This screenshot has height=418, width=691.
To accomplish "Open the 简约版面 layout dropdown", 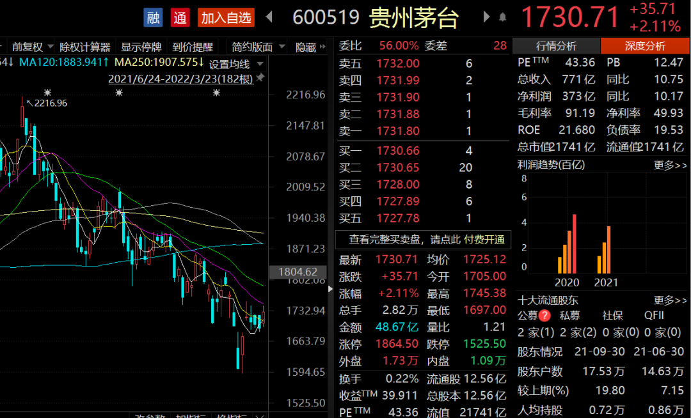I will coord(258,47).
